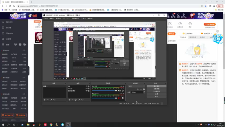Open the Scene Collection menu in OBS menu bar
Screen dimensions: 225x127
pyautogui.click(x=75, y=18)
